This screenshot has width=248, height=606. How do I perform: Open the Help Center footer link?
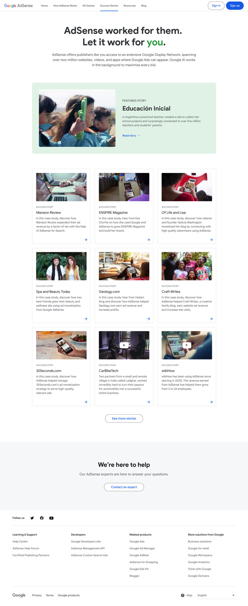coord(20,542)
